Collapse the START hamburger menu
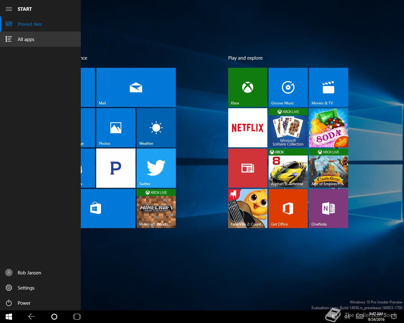The image size is (404, 323). (x=9, y=9)
